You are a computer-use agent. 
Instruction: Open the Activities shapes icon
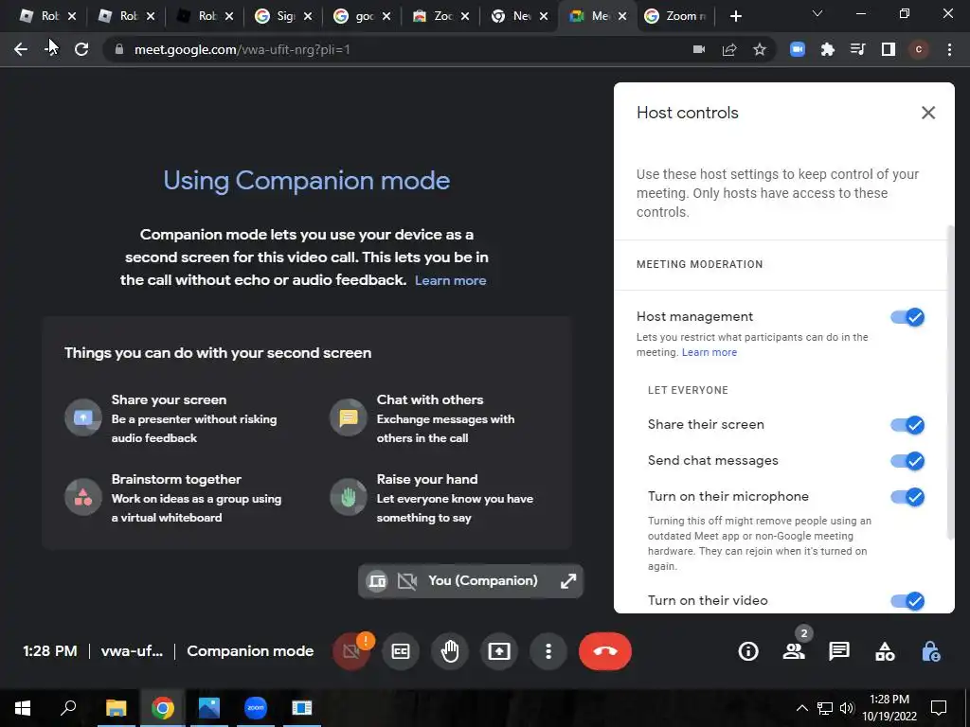point(885,651)
